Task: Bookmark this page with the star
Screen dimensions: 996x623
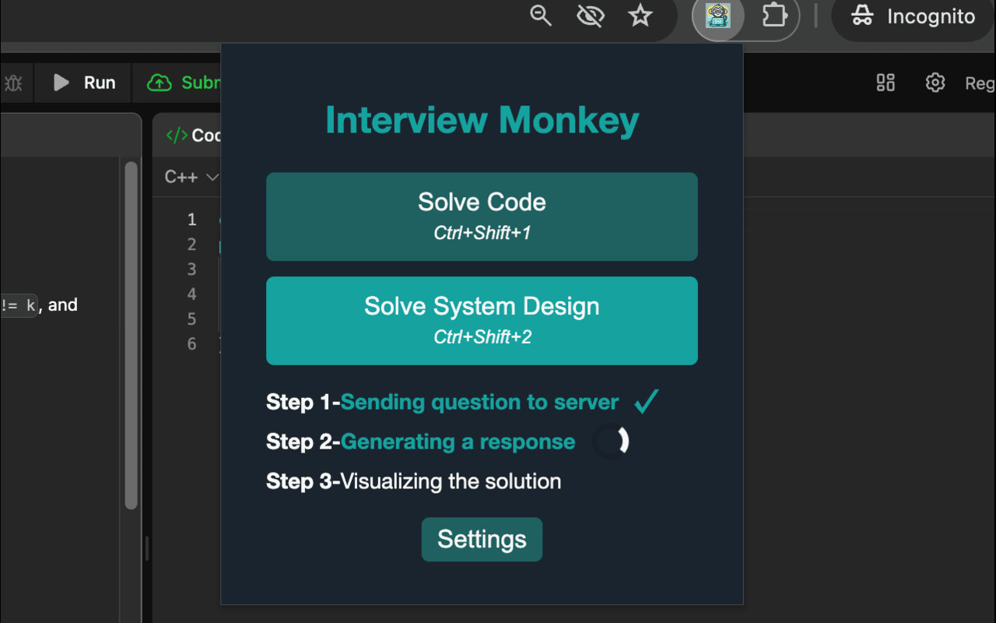Action: [640, 16]
